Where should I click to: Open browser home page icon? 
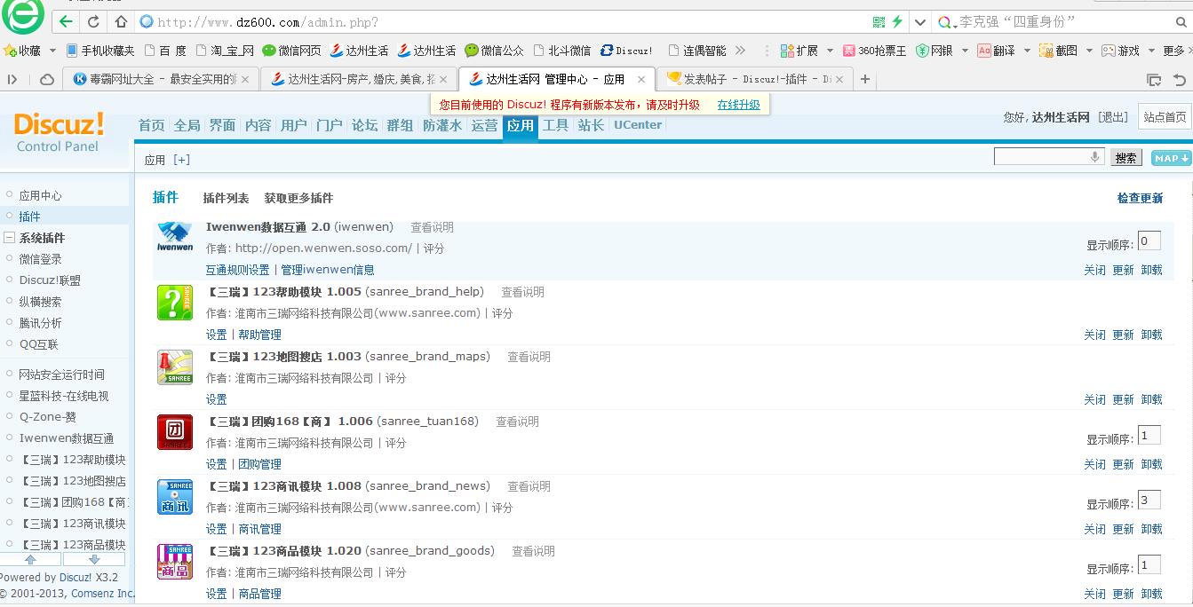coord(122,21)
